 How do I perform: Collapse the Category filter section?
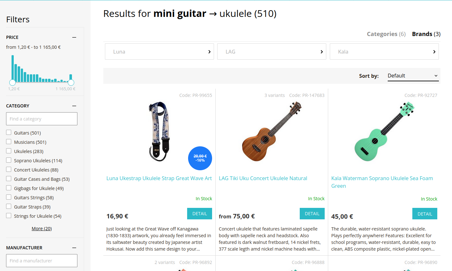click(x=74, y=106)
